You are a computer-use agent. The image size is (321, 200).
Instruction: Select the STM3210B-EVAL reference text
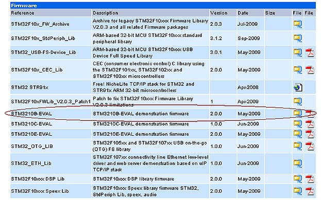click(x=31, y=114)
